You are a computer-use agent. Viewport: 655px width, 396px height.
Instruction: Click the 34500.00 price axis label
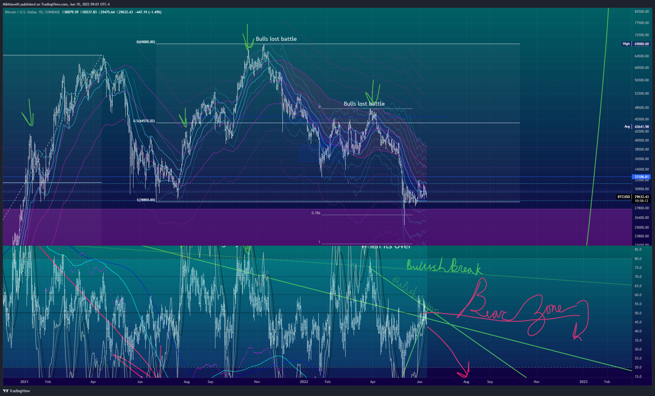(642, 169)
